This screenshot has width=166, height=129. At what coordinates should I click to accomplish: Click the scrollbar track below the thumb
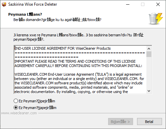149,73
